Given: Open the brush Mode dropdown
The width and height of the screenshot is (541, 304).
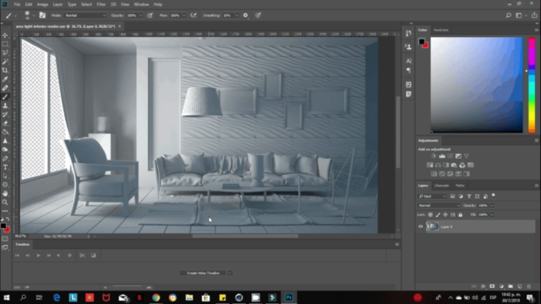Looking at the screenshot, I should click(85, 15).
